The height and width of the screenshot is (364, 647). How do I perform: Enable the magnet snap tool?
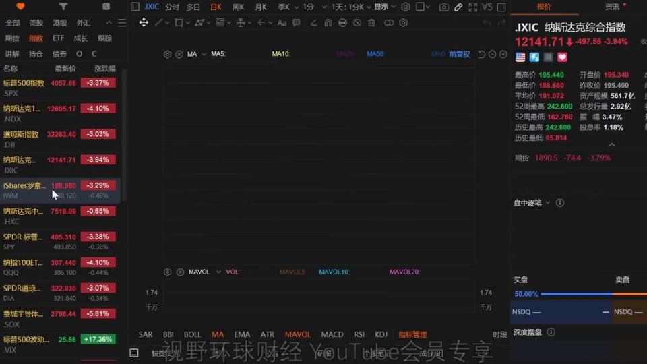pyautogui.click(x=328, y=23)
